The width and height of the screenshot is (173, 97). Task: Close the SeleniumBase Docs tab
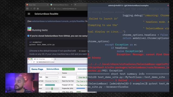coord(71,5)
